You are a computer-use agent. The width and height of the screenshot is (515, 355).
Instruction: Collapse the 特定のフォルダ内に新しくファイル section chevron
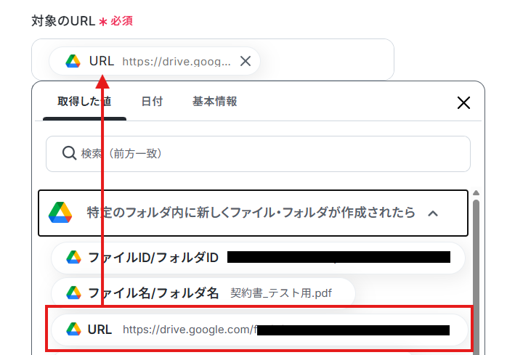tap(433, 213)
